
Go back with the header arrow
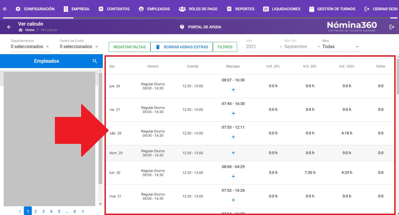pyautogui.click(x=9, y=27)
